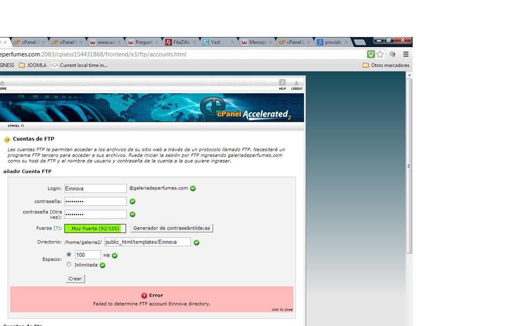This screenshot has width=521, height=326.
Task: Click green extension icon left of star
Action: [371, 54]
